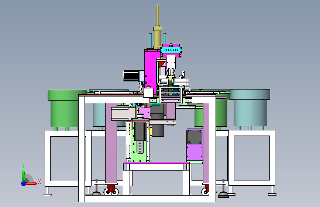Image resolution: width=320 pixels, height=207 pixels.
Task: Pick the left red caster wheel
Action: 111,190
